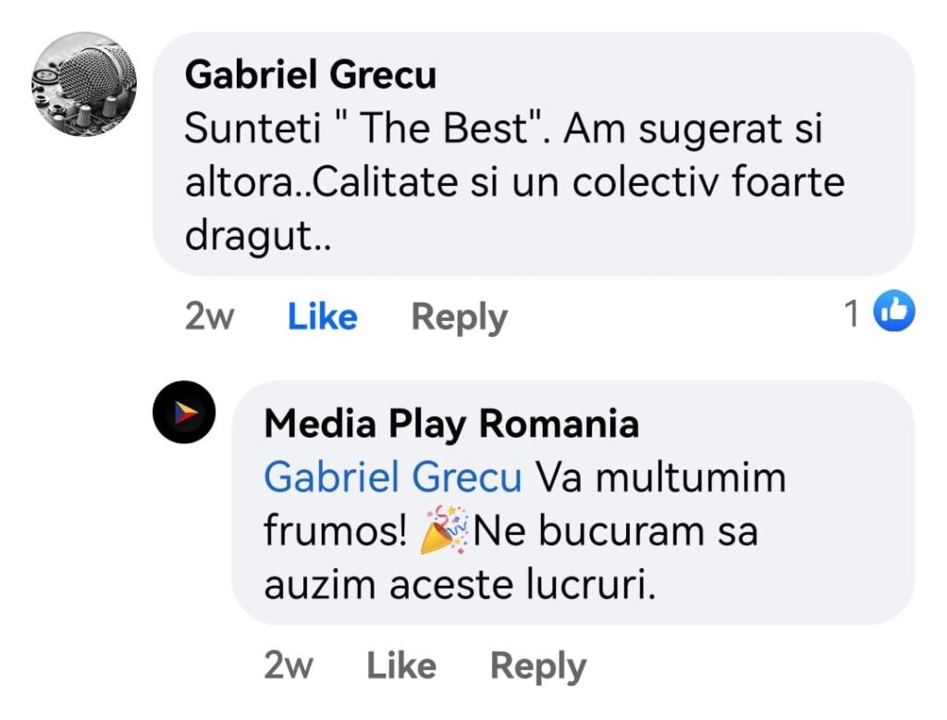Open the Media Play Romania page name
This screenshot has height=720, width=947.
[x=451, y=424]
